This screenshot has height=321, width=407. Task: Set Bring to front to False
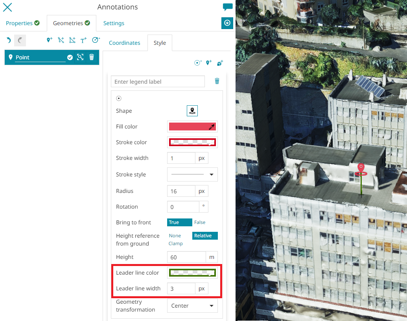(200, 222)
